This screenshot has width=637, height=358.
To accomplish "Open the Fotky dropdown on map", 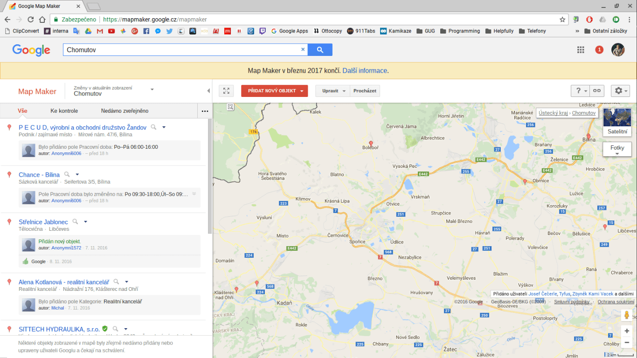I will tap(617, 150).
